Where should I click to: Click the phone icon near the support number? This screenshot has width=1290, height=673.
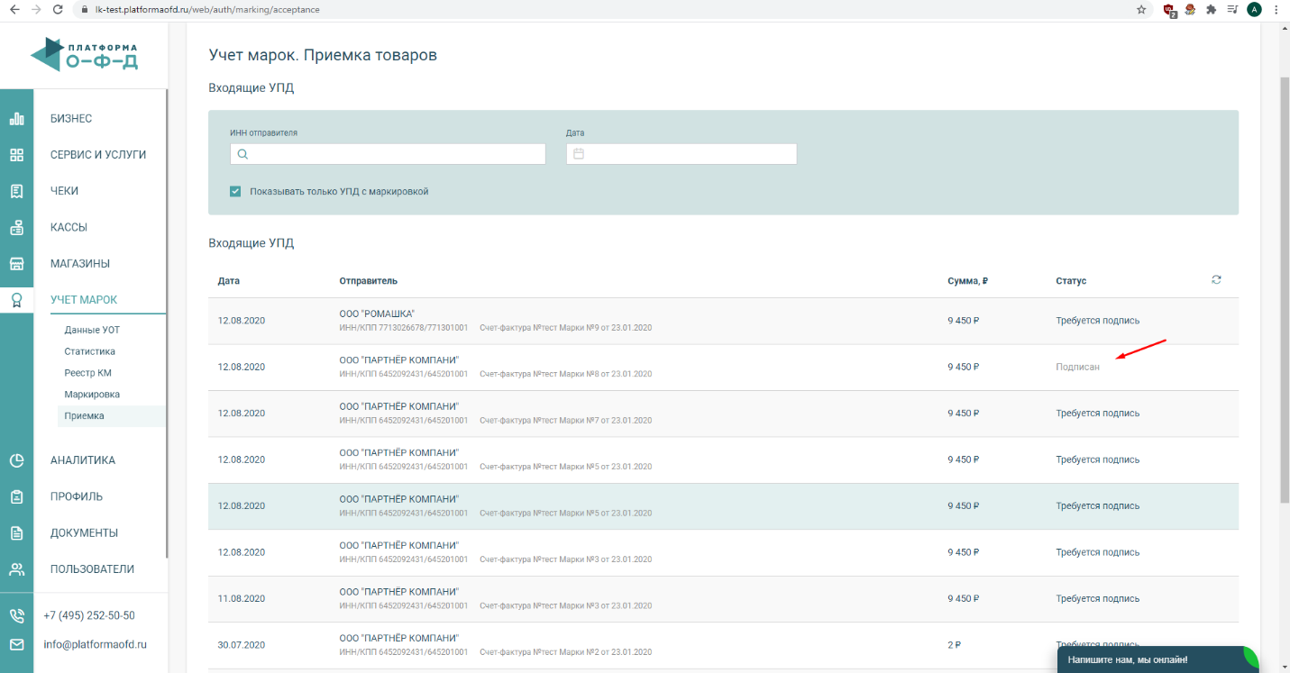[16, 616]
